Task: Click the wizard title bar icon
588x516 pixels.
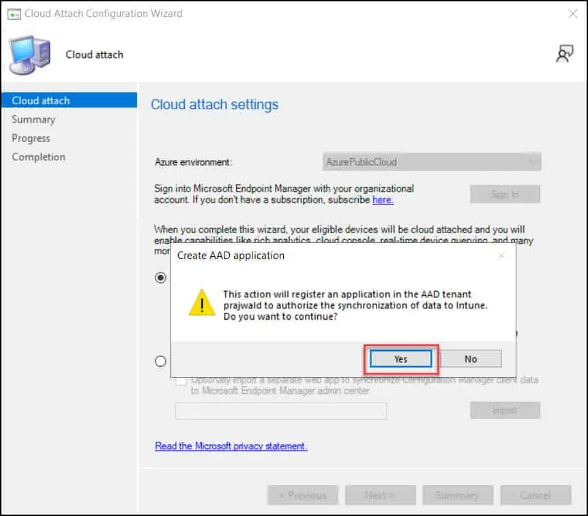Action: (14, 14)
